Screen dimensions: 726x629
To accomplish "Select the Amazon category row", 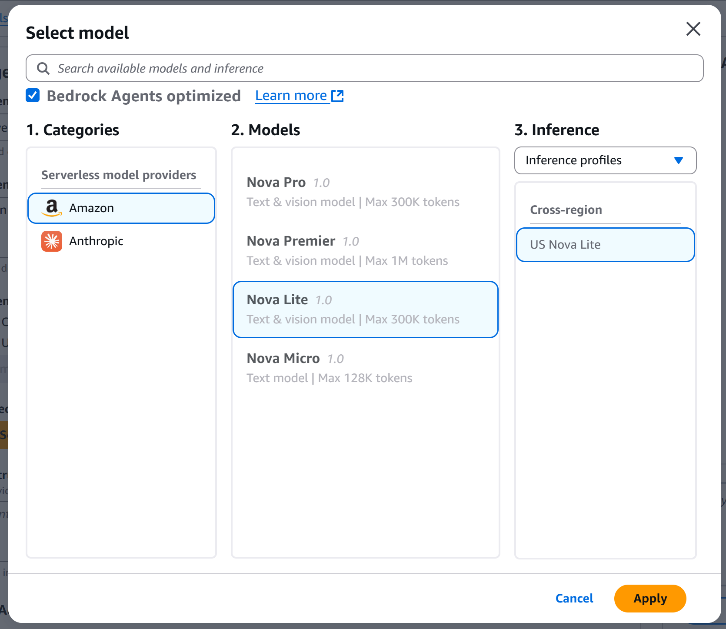I will pos(121,208).
